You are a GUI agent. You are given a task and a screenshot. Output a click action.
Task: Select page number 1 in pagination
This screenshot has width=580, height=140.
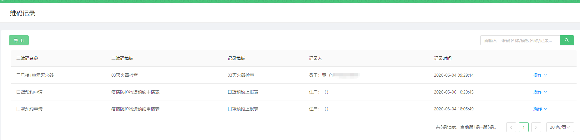(523, 127)
